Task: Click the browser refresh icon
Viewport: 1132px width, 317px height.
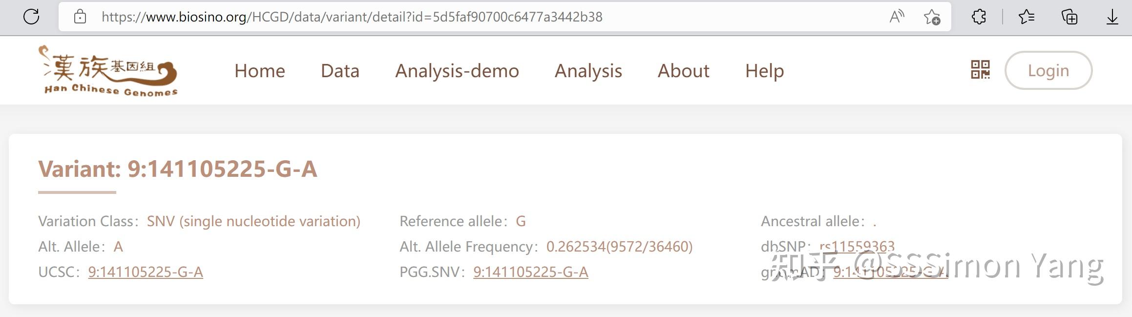Action: (x=31, y=17)
